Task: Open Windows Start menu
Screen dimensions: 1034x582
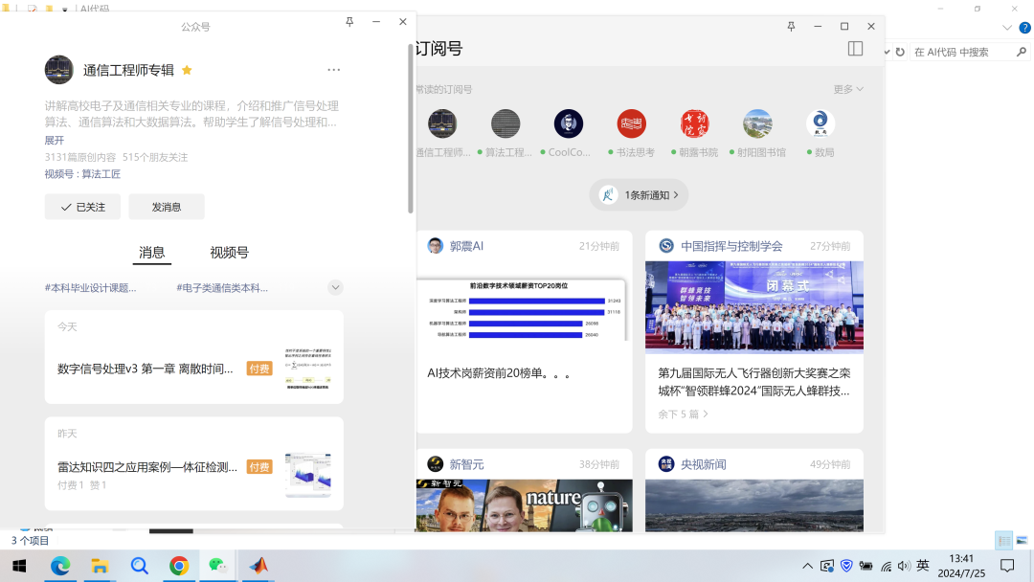Action: click(19, 566)
